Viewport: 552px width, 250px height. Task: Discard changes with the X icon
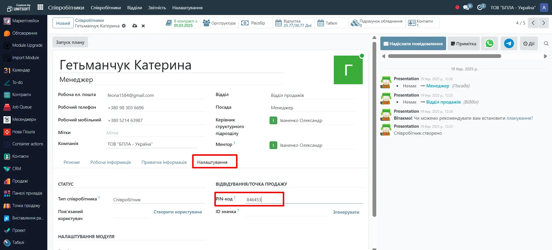click(143, 26)
